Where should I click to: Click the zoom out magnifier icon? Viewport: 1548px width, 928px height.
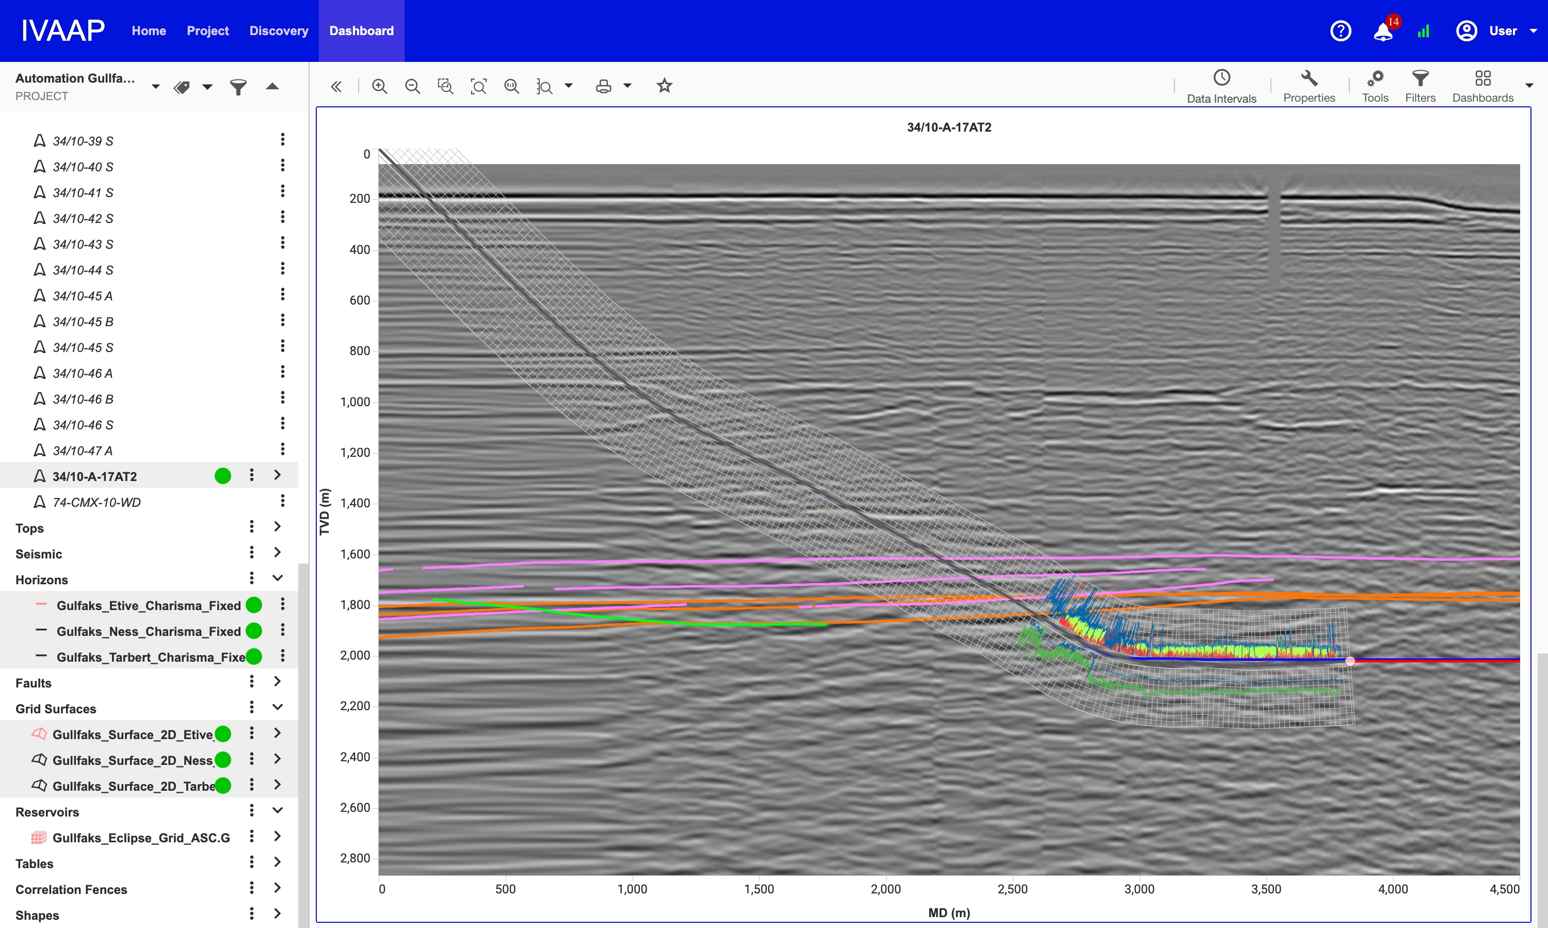coord(413,86)
